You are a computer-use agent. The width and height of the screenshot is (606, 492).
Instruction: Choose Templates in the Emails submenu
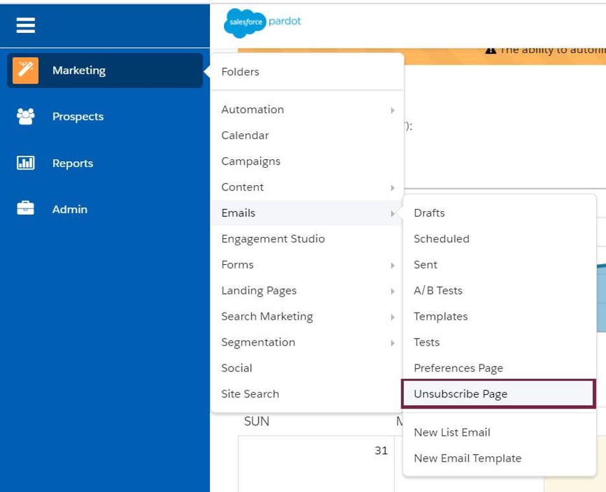pos(441,317)
